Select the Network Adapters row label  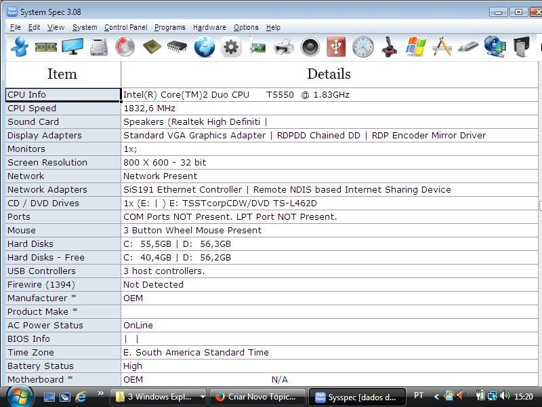tap(63, 190)
